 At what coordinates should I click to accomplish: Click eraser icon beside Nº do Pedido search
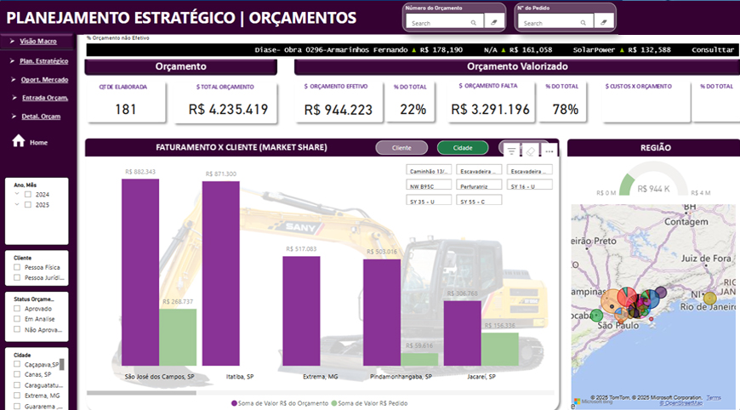point(602,23)
